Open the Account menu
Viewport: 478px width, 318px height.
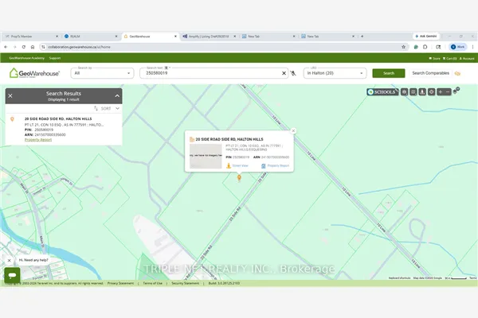point(467,58)
